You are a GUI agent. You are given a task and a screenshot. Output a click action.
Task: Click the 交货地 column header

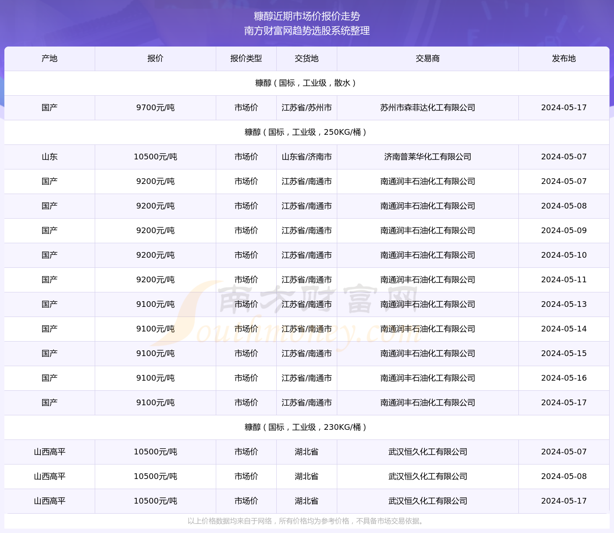pyautogui.click(x=307, y=58)
